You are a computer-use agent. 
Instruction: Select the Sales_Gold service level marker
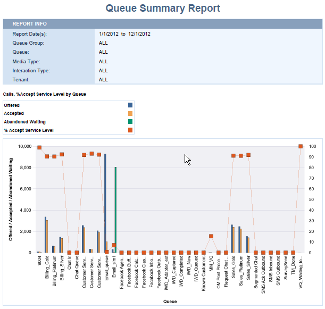(234, 156)
